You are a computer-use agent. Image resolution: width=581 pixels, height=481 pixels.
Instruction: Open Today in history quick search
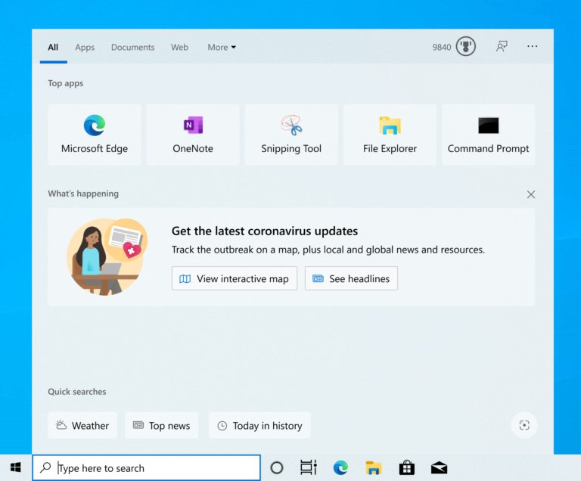259,426
